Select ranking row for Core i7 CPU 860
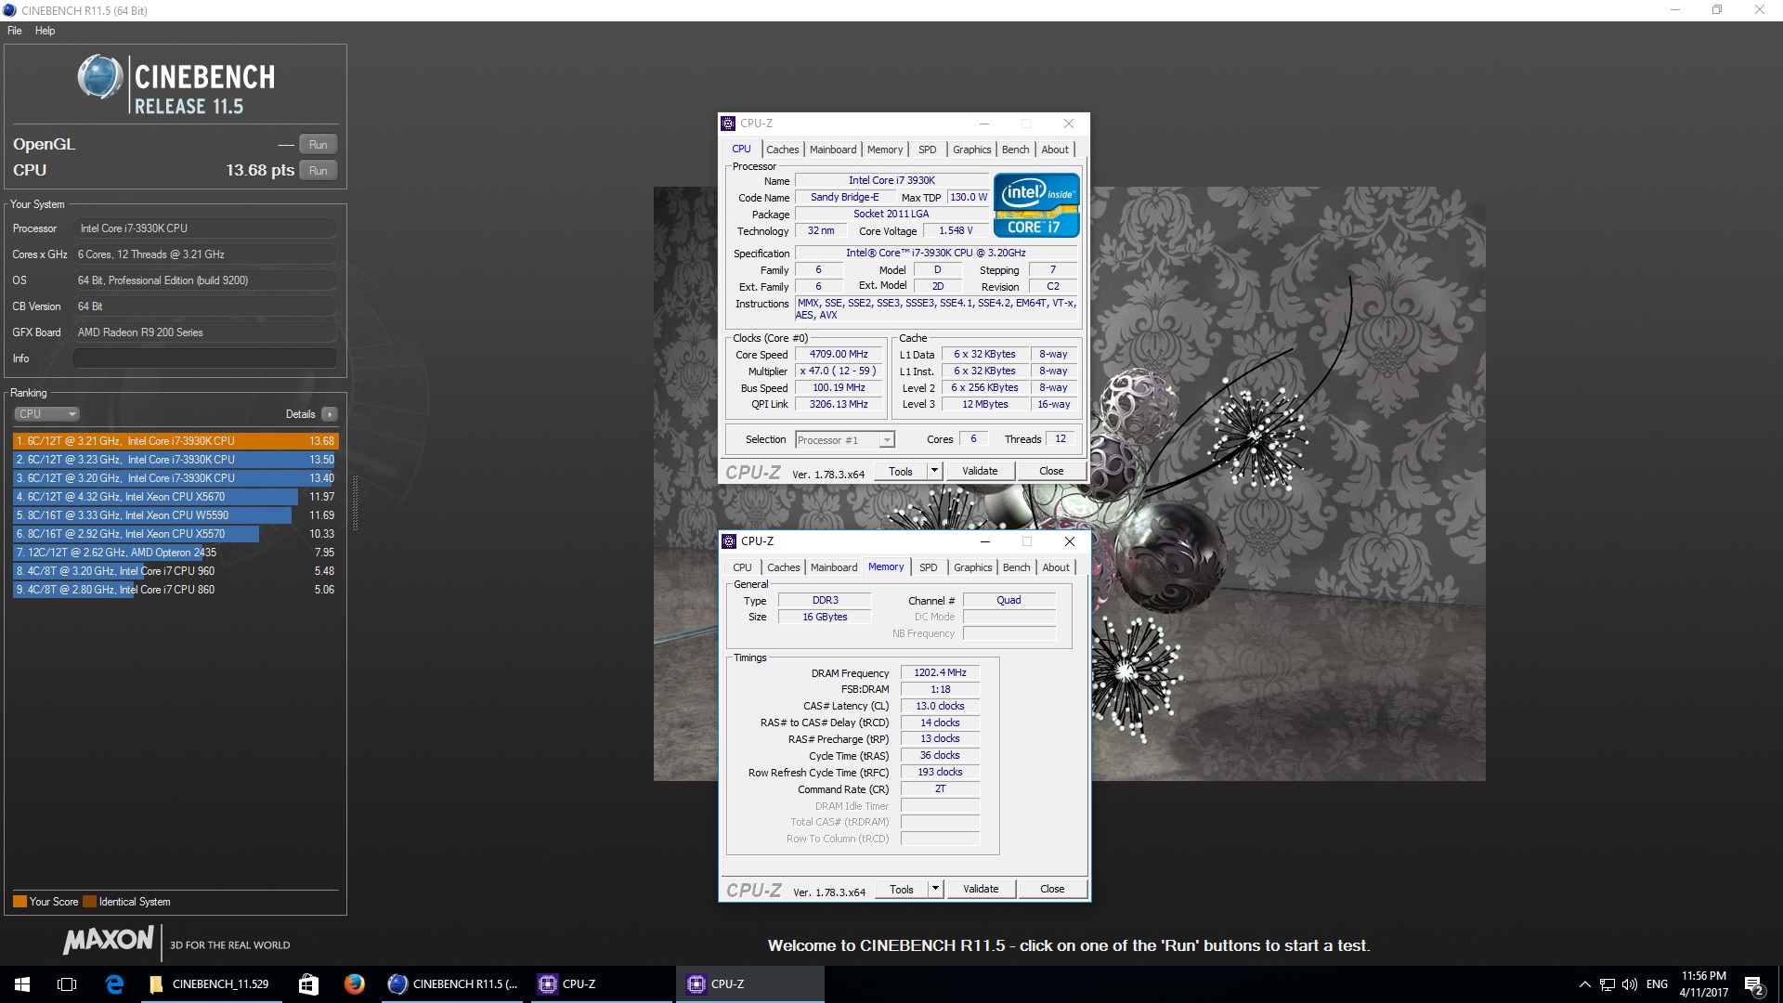This screenshot has height=1003, width=1783. (x=176, y=590)
